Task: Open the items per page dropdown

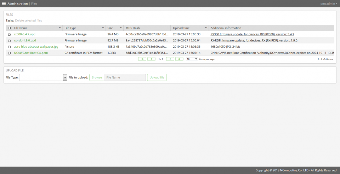Action: [192, 59]
